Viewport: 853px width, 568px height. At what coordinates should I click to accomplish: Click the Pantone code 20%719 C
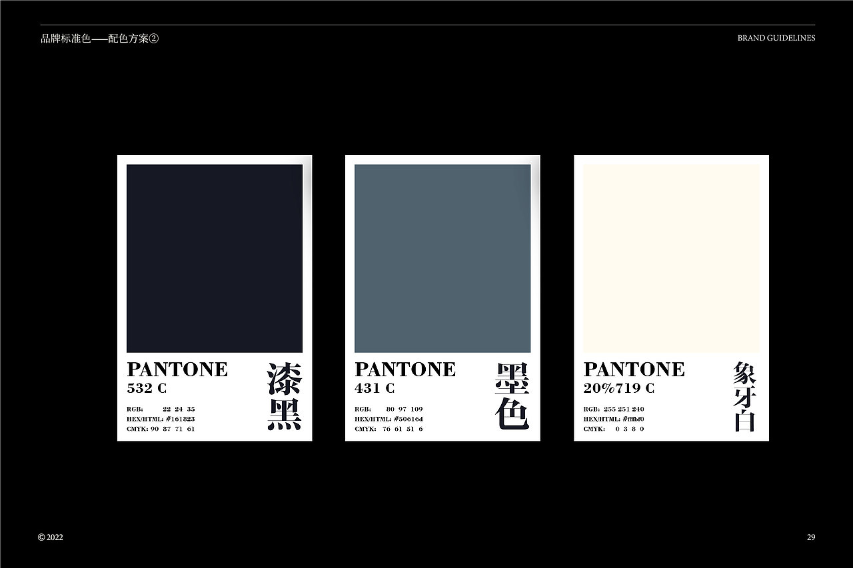619,388
